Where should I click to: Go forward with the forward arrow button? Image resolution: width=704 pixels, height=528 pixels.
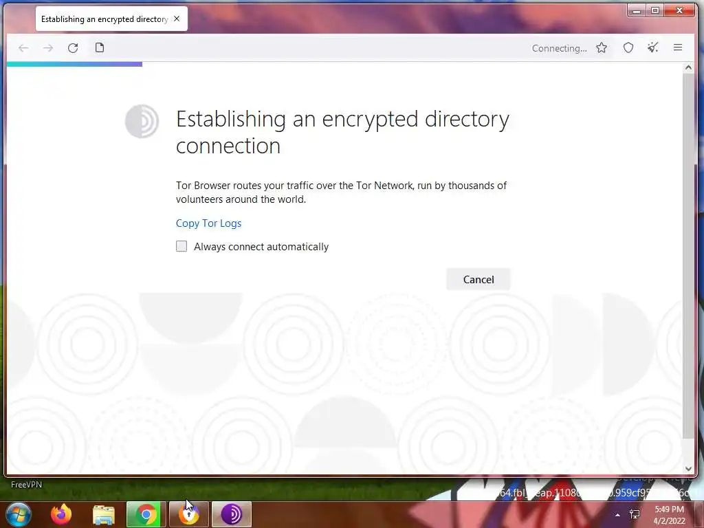pos(48,48)
